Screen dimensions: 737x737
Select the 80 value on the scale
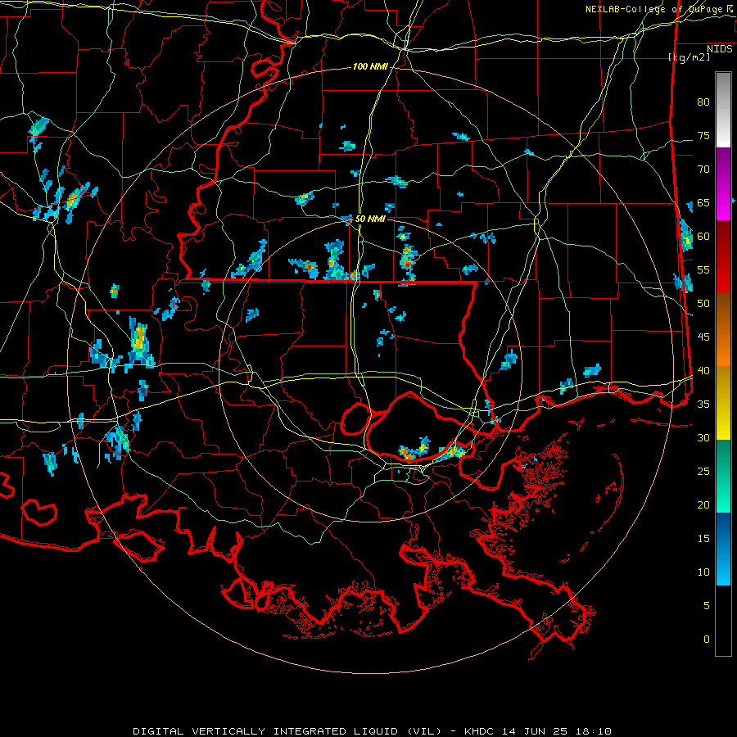(703, 102)
